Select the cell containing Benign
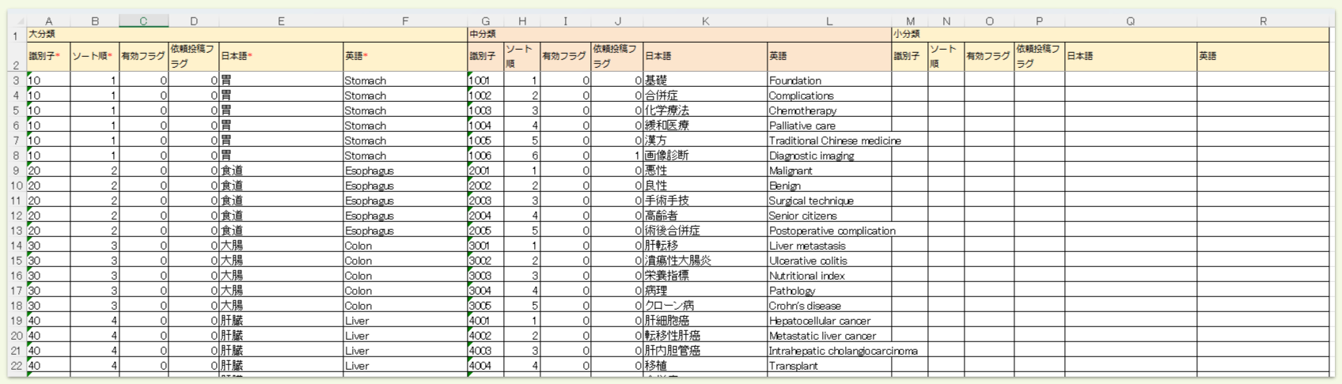The height and width of the screenshot is (384, 1342). point(829,185)
